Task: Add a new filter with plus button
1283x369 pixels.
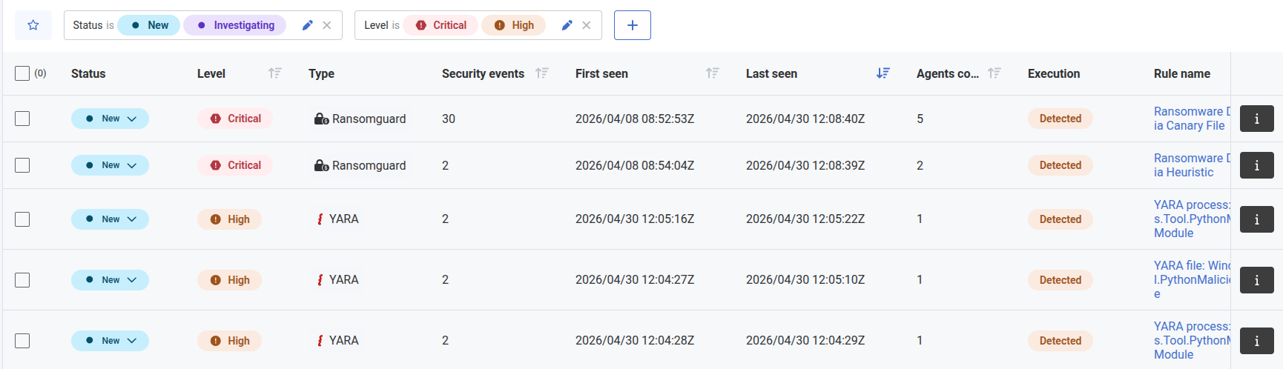Action: (633, 25)
